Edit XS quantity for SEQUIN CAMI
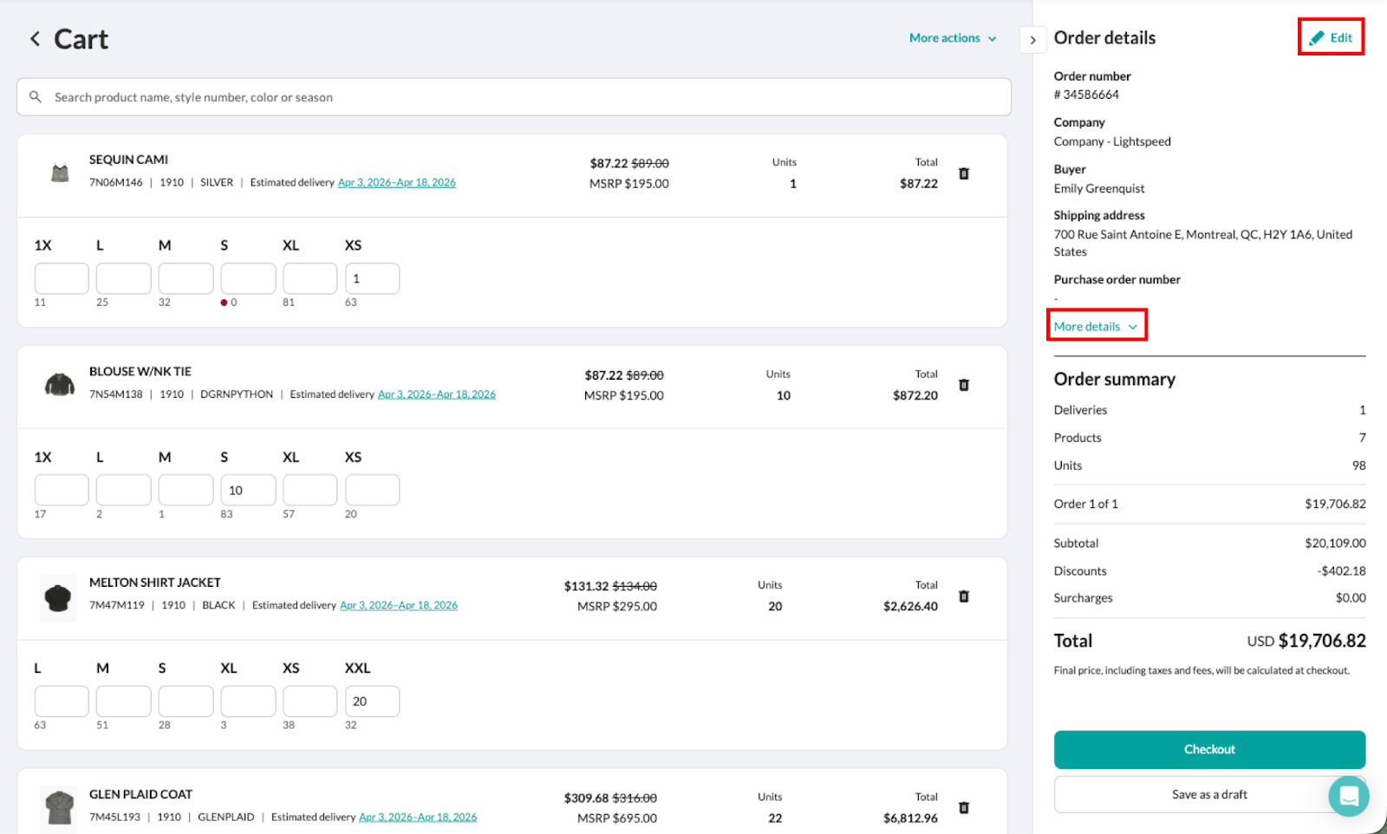1387x834 pixels. 372,277
